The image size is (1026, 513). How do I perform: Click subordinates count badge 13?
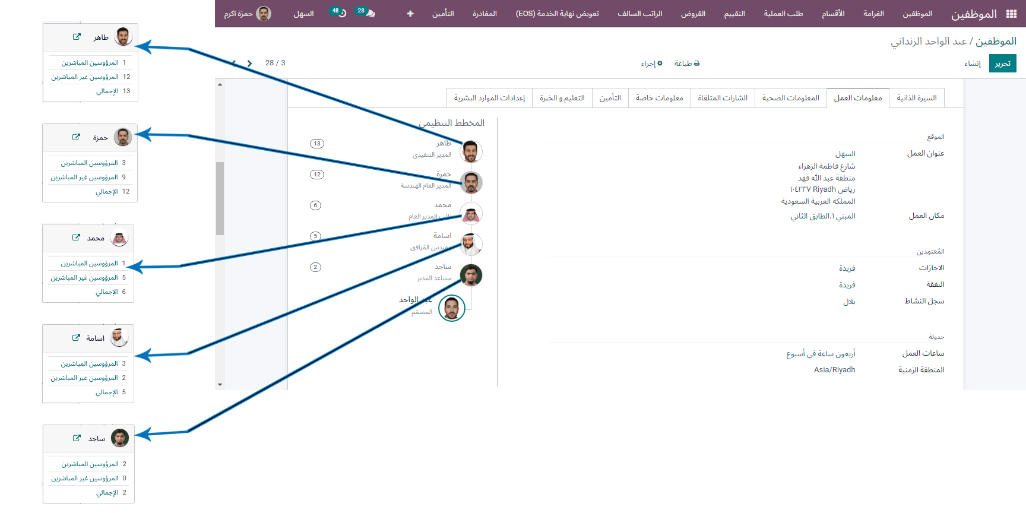(x=317, y=144)
